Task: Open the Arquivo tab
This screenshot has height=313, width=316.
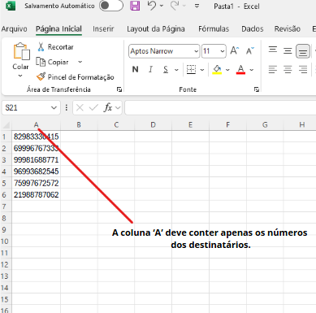Action: (x=15, y=28)
